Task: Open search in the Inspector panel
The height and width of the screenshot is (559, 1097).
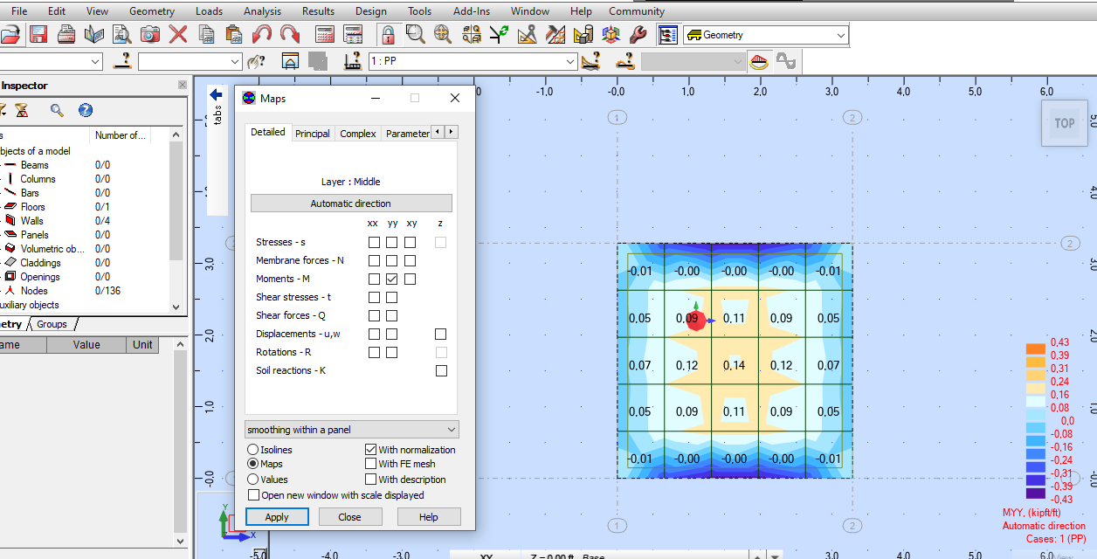Action: pos(58,110)
